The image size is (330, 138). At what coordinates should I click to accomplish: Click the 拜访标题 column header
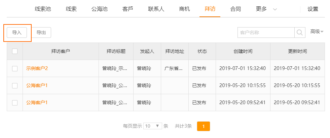[x=116, y=51]
